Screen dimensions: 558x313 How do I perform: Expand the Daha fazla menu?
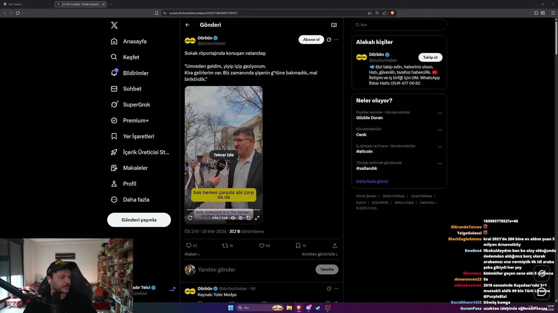(130, 200)
